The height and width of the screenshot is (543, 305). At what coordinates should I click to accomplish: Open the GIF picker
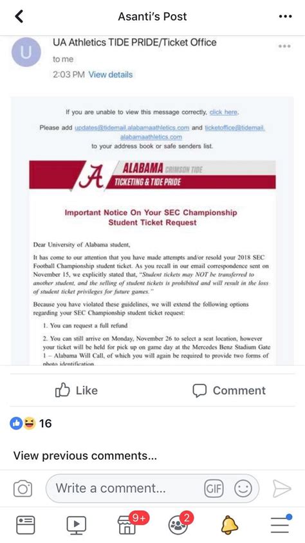click(x=214, y=489)
